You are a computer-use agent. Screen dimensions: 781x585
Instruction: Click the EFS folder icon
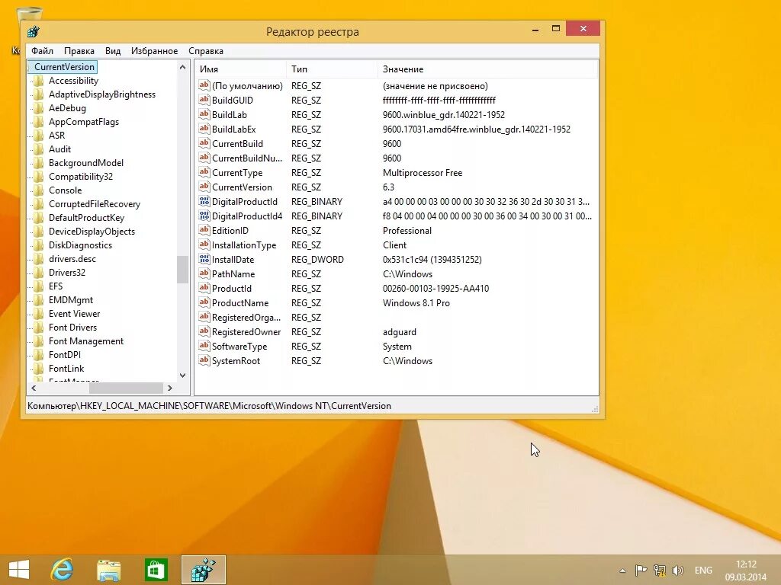pyautogui.click(x=38, y=286)
